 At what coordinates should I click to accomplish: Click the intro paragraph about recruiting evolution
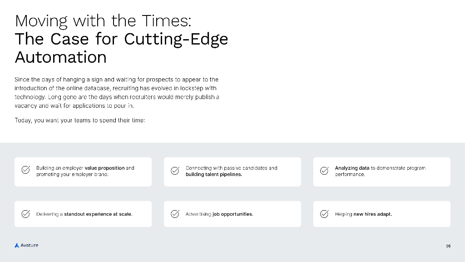point(117,92)
